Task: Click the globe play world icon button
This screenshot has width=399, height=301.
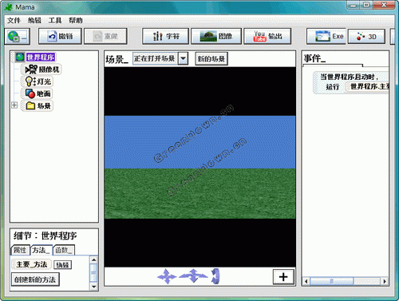Action: point(18,37)
